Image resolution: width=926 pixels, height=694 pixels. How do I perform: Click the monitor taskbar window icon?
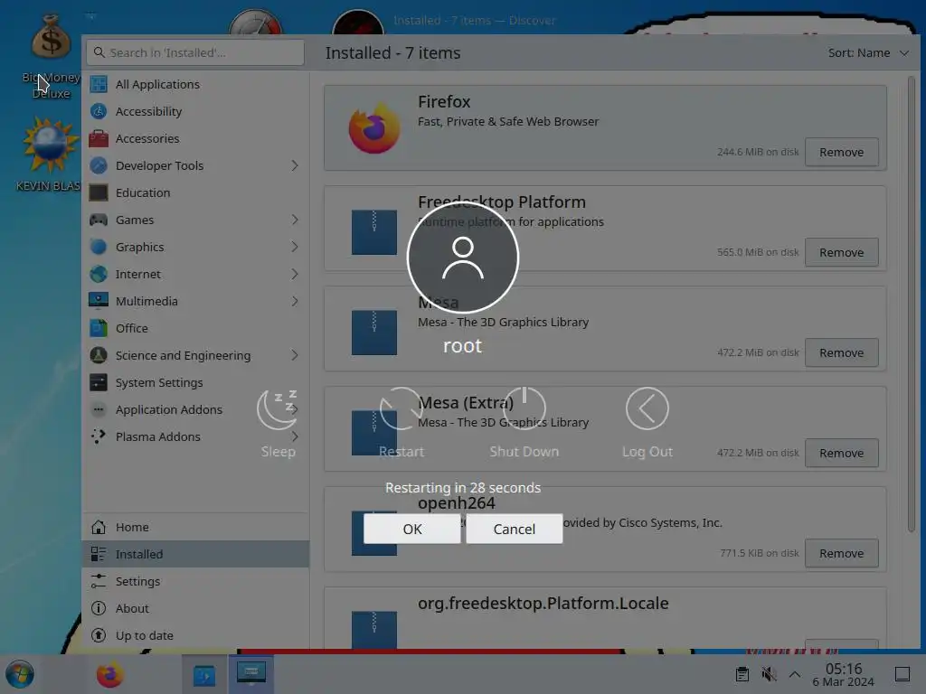pyautogui.click(x=251, y=674)
